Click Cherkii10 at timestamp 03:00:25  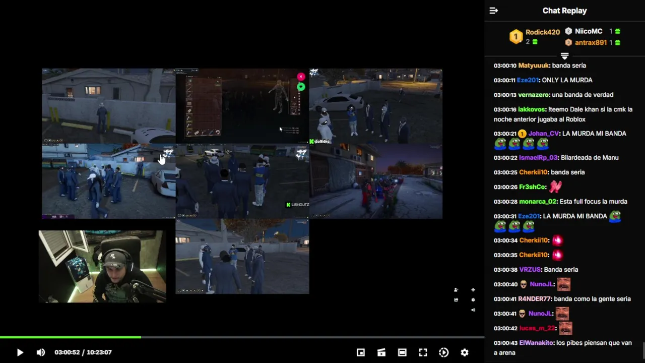(x=534, y=172)
